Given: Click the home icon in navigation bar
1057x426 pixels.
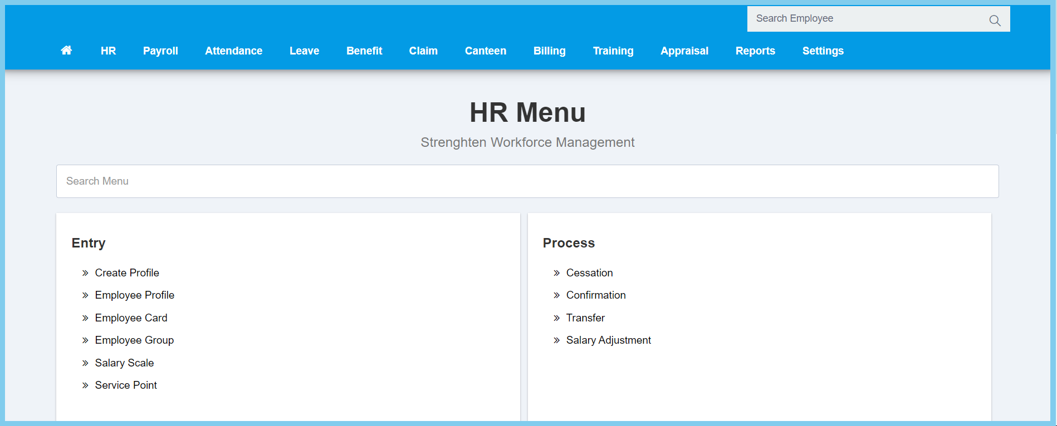Looking at the screenshot, I should [x=66, y=51].
